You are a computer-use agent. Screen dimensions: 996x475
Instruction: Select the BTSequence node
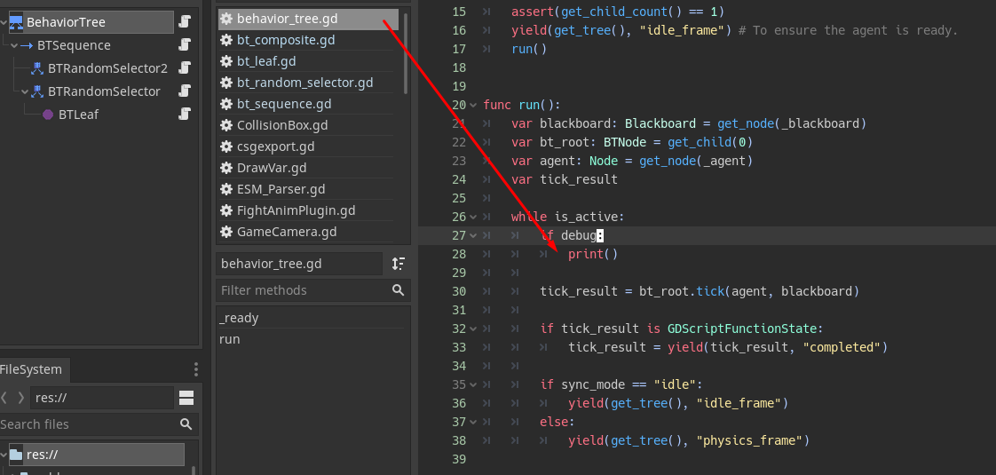74,45
